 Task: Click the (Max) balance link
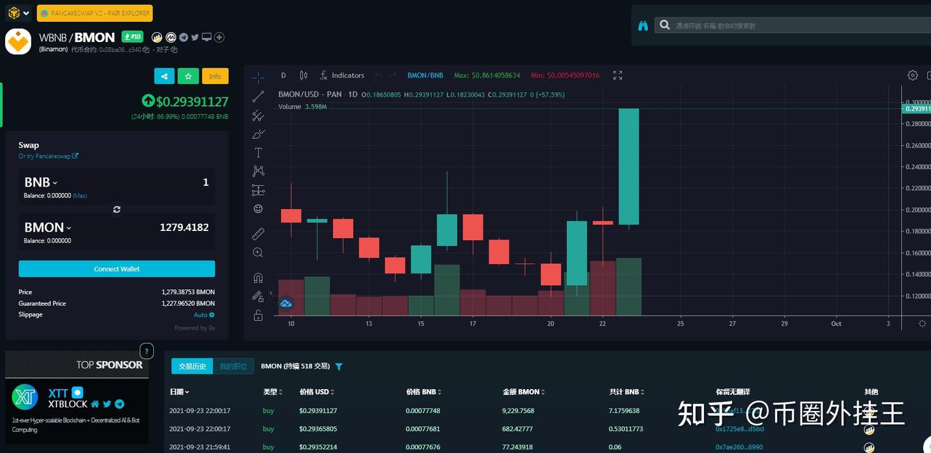tap(80, 196)
